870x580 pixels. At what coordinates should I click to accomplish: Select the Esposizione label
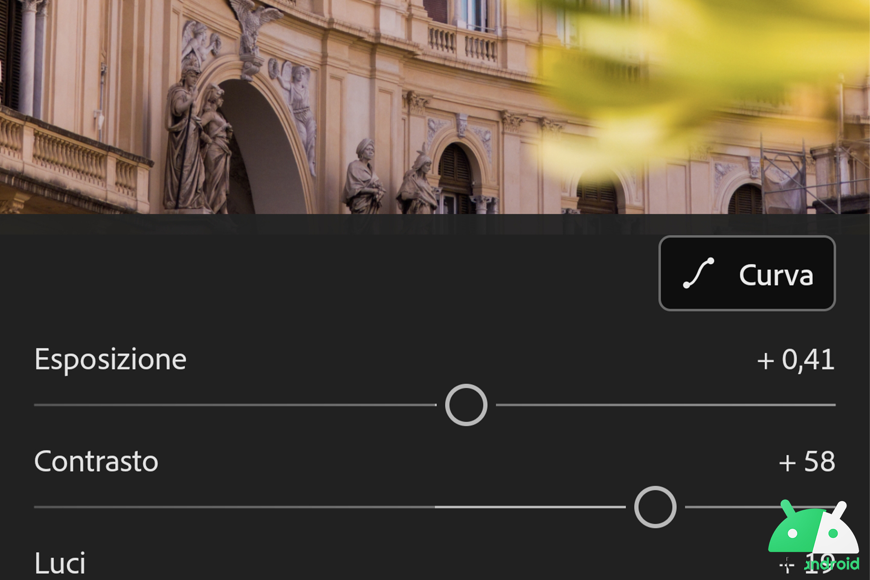coord(110,360)
